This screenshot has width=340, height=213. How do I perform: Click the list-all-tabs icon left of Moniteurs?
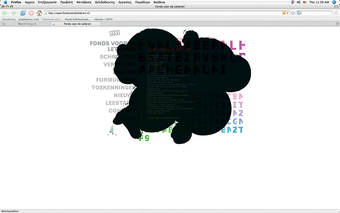coord(4,24)
